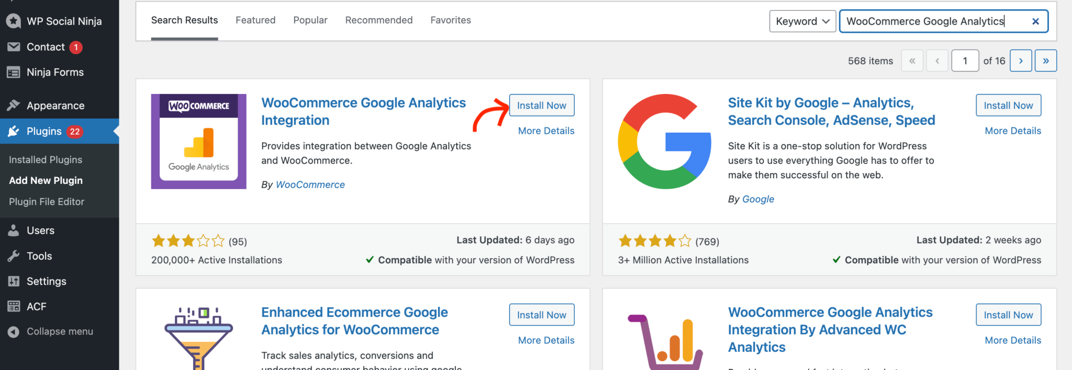
Task: Open the Keyword search dropdown
Action: tap(802, 21)
